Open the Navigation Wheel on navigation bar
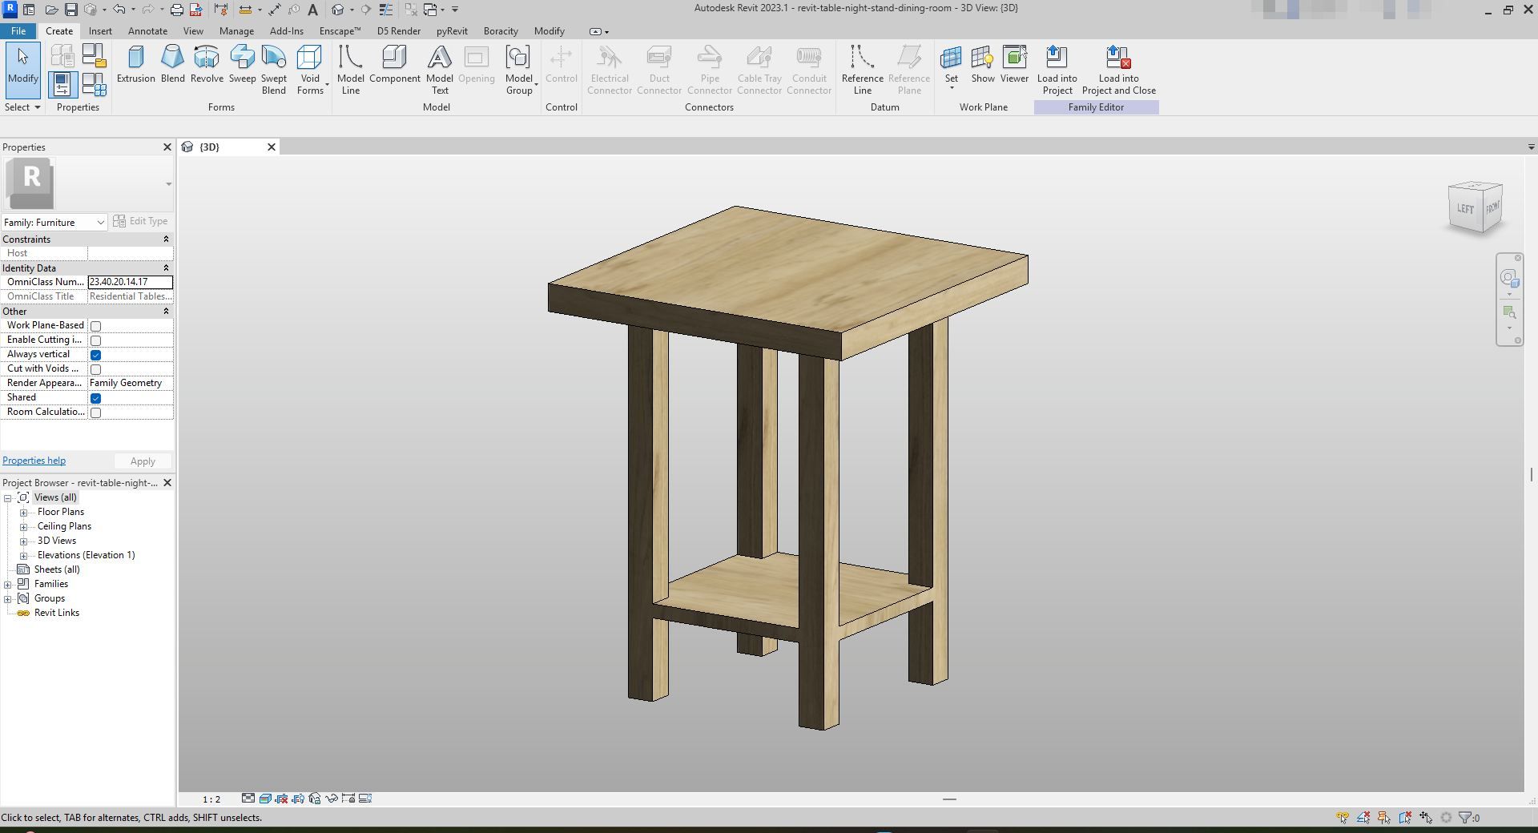 [1509, 278]
